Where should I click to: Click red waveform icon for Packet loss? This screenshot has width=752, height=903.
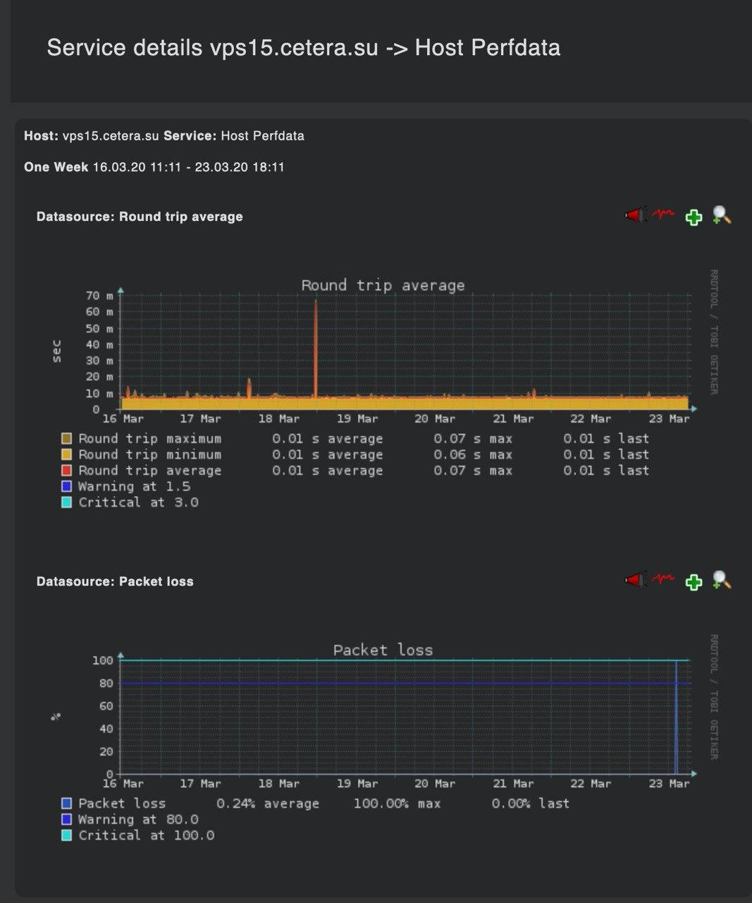pos(662,579)
